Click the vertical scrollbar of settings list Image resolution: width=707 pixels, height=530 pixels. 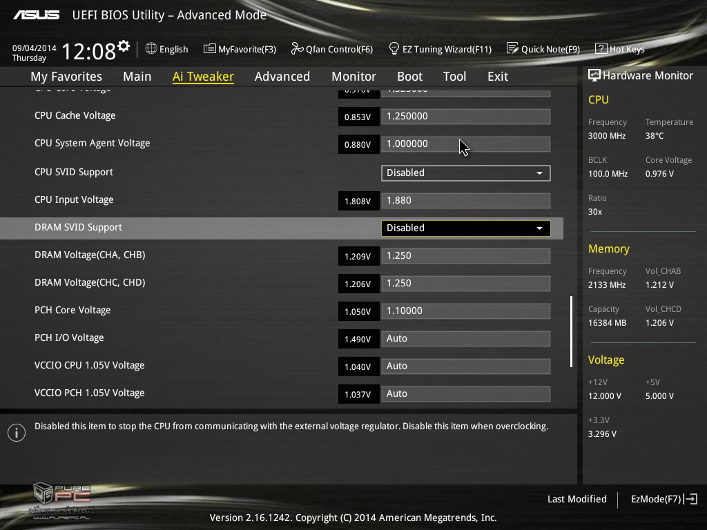pyautogui.click(x=571, y=331)
